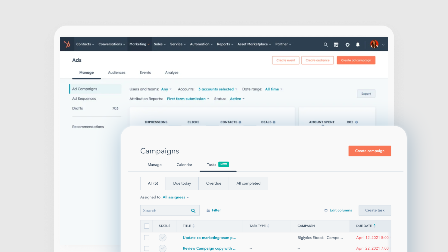Switch to the Ads Manage tab
448x252 pixels.
click(86, 73)
